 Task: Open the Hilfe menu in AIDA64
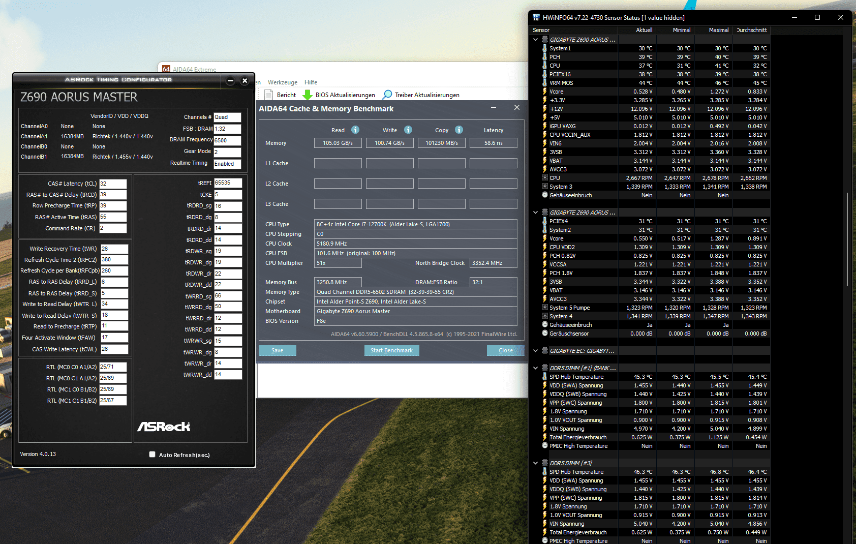pyautogui.click(x=311, y=82)
